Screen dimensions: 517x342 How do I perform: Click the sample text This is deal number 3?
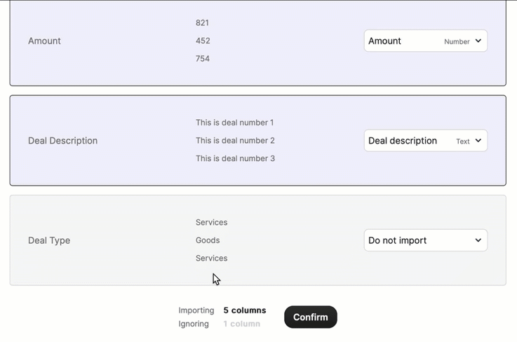pyautogui.click(x=234, y=158)
